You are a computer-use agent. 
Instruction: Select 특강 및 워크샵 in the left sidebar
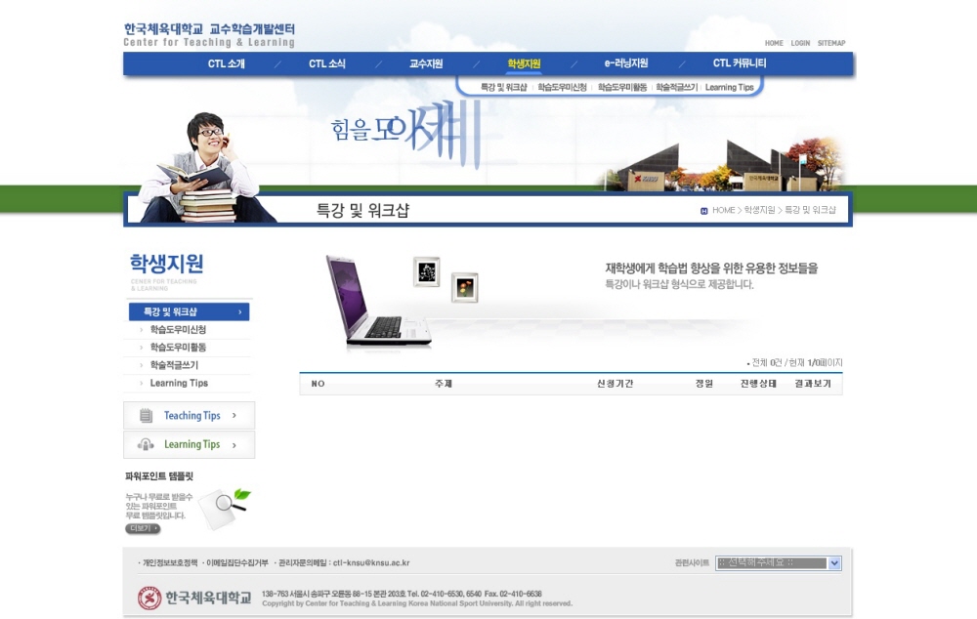pos(189,312)
